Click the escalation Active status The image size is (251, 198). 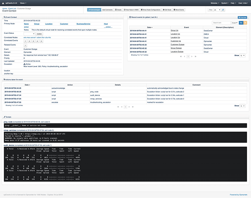27,64
